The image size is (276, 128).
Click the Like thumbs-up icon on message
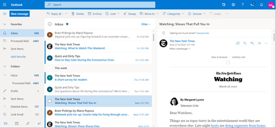pyautogui.click(x=238, y=43)
